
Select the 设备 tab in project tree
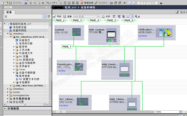pos(9,12)
